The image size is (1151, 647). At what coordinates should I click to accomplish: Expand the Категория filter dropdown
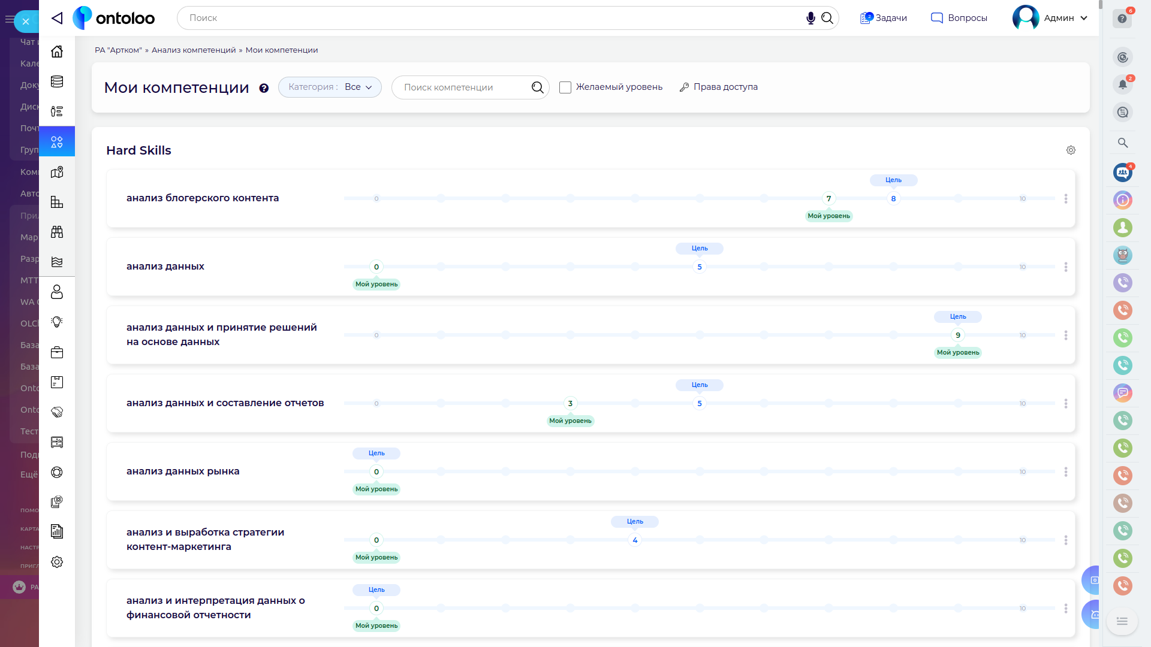point(330,87)
